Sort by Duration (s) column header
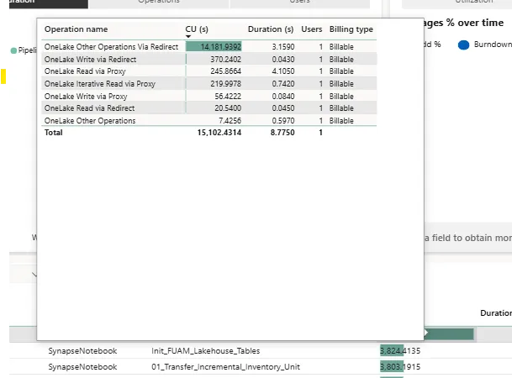This screenshot has height=378, width=512. 271,29
